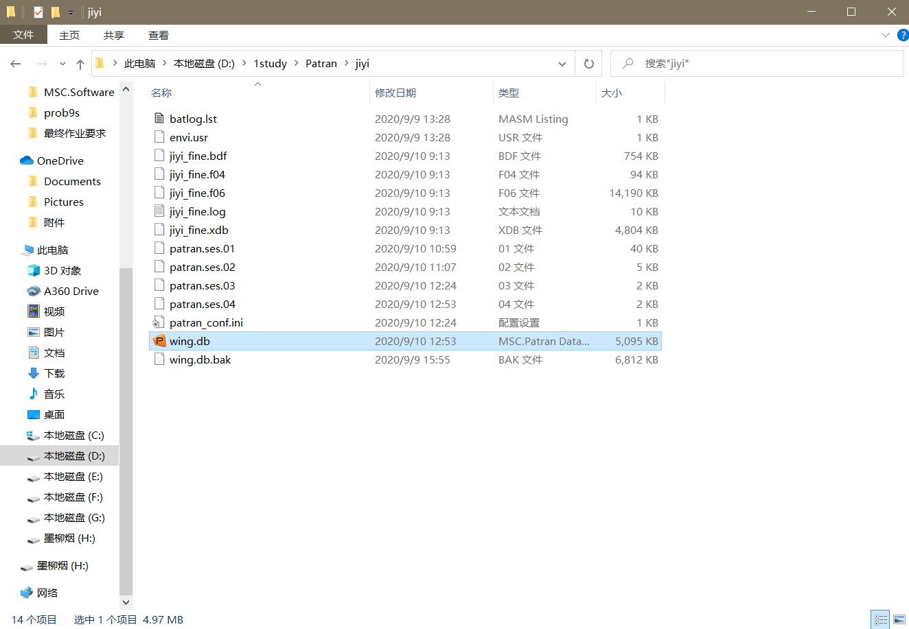Image resolution: width=909 pixels, height=629 pixels.
Task: Click the refresh icon beside address bar
Action: point(588,63)
